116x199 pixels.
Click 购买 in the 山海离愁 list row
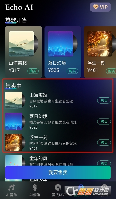click(104, 100)
